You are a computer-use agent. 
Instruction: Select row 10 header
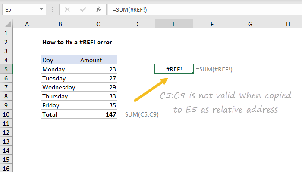coord(6,114)
